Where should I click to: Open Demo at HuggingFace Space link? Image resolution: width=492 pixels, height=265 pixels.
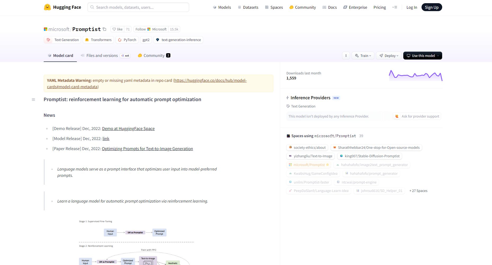(128, 128)
